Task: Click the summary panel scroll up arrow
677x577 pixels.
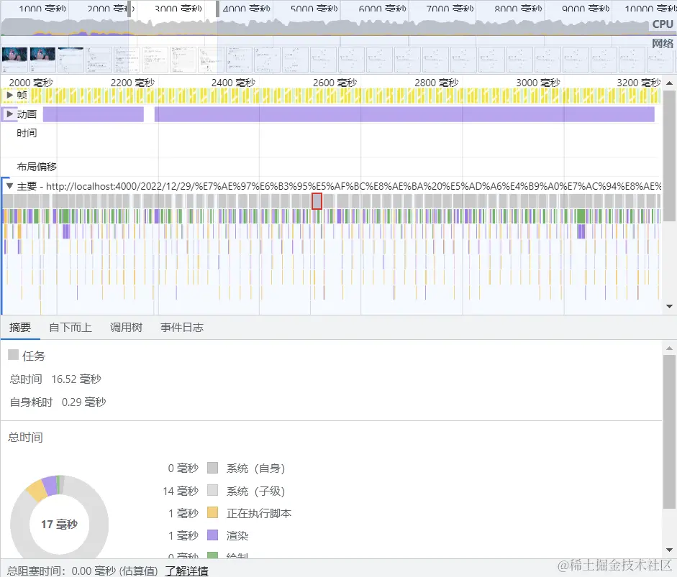Action: pos(669,348)
